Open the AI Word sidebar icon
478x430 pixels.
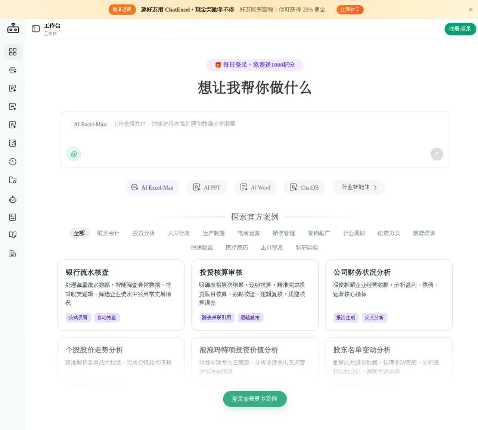tap(13, 107)
